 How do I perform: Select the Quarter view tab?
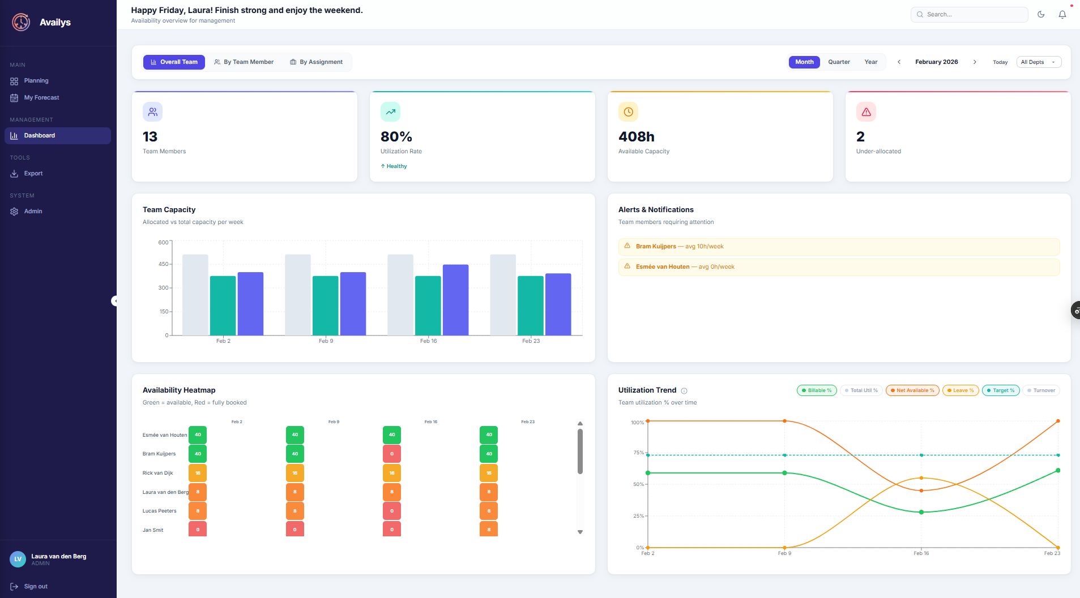[x=838, y=62]
